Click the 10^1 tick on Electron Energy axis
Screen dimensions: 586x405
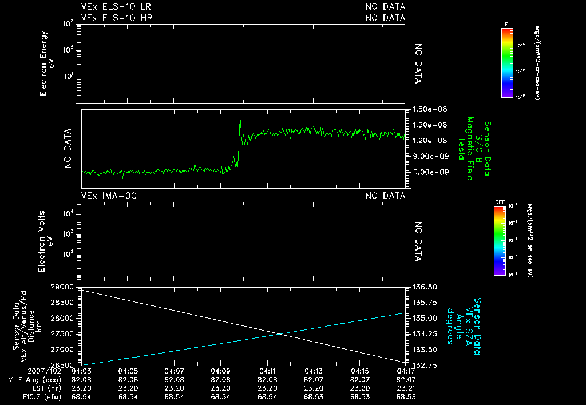69,77
